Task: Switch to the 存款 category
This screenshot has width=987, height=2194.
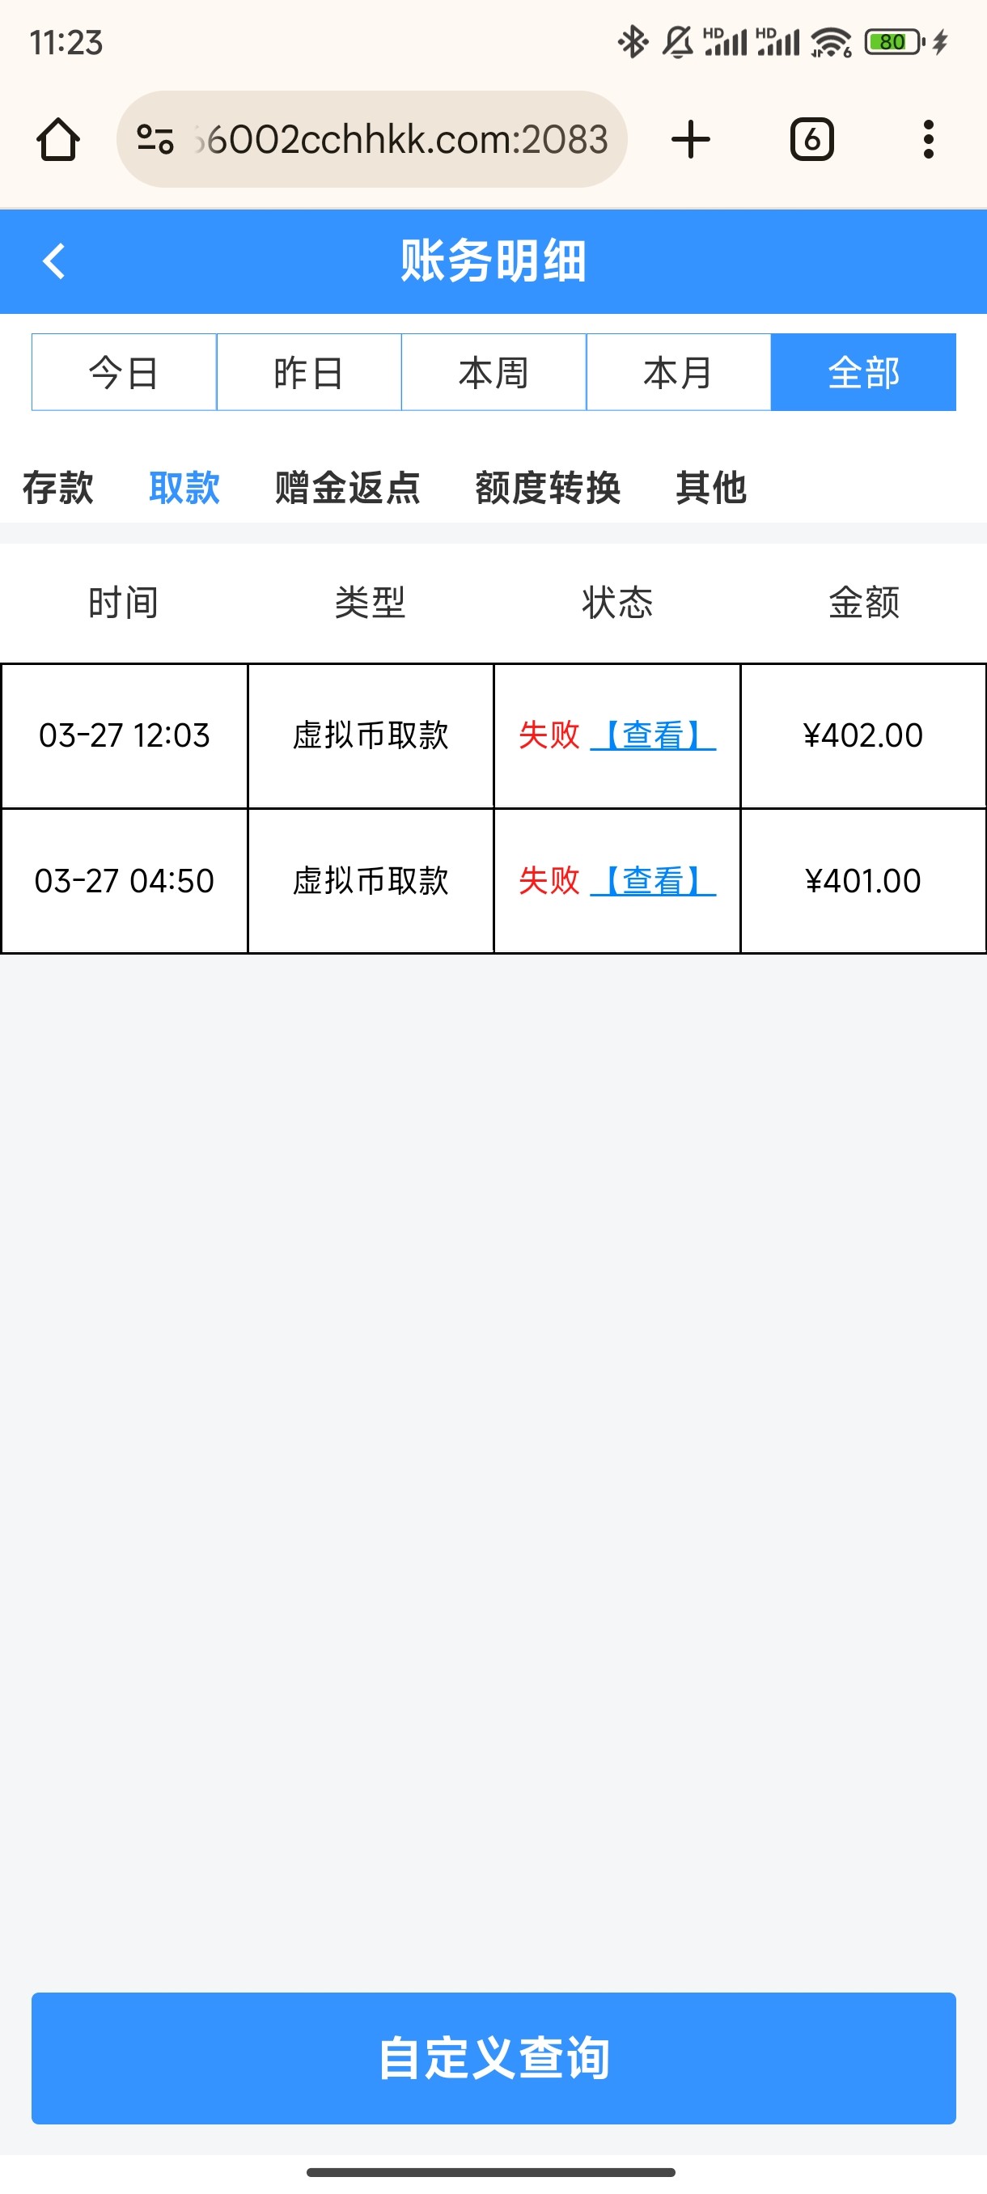Action: (x=58, y=488)
